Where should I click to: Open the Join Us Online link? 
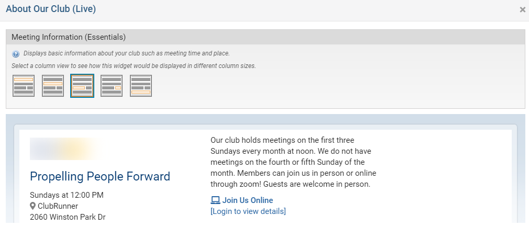point(247,200)
